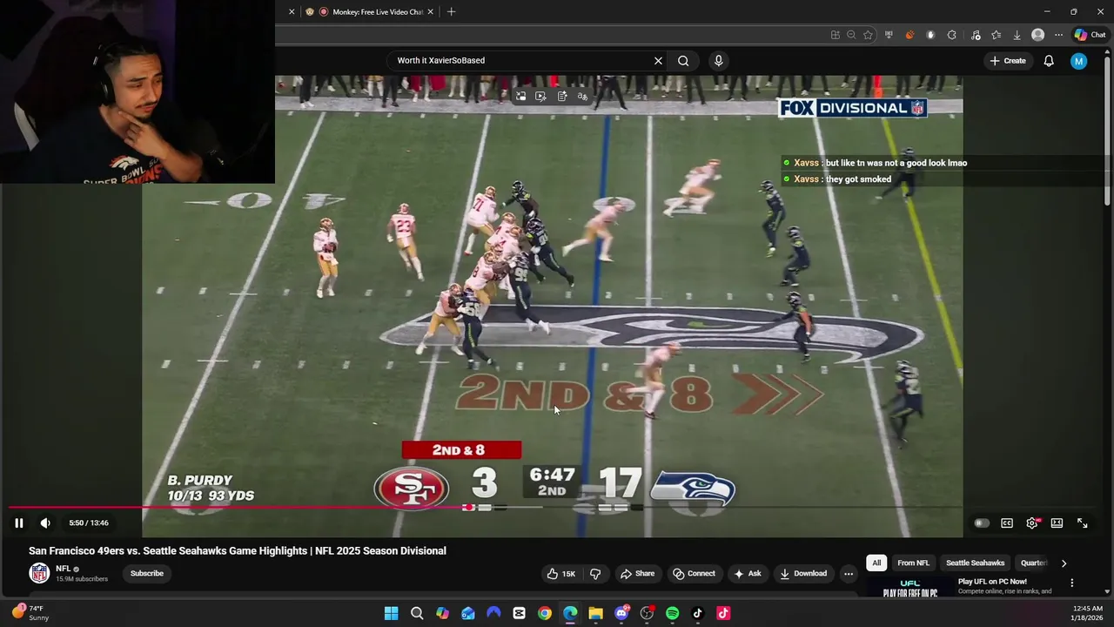
Task: Enter full screen mode
Action: click(x=1083, y=523)
